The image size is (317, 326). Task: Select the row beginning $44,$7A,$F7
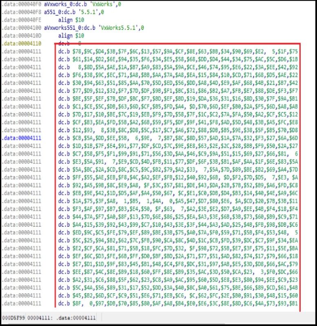coord(178,217)
